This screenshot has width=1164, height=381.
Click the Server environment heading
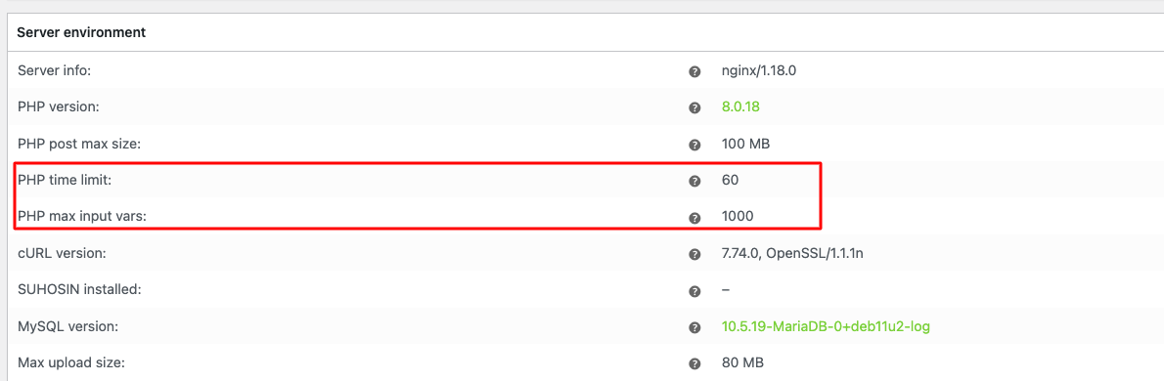(x=81, y=32)
